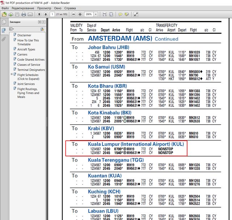232x220 pixels.
Task: Open the page thumbnails panel icon
Action: click(x=4, y=22)
